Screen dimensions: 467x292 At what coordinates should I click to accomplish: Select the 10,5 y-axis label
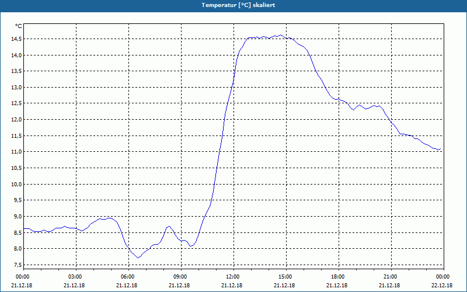click(x=17, y=168)
